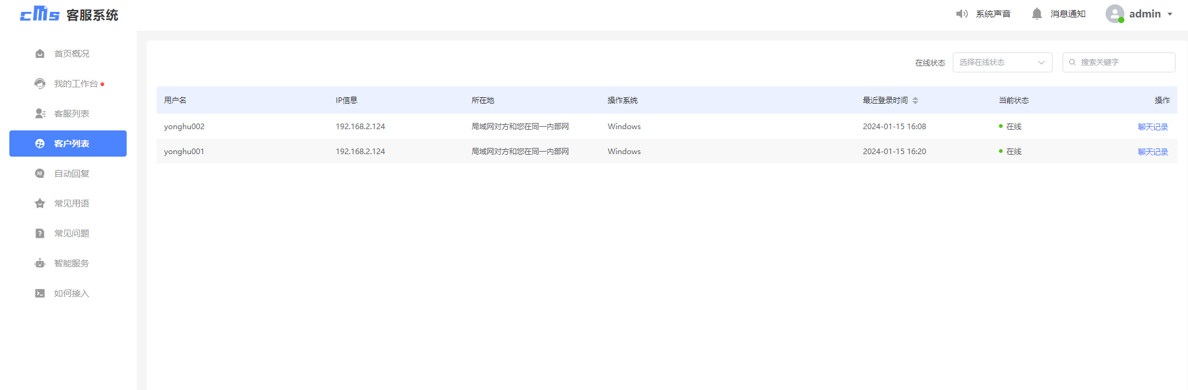Click the 操作 column header
The height and width of the screenshot is (390, 1188).
pyautogui.click(x=1162, y=100)
